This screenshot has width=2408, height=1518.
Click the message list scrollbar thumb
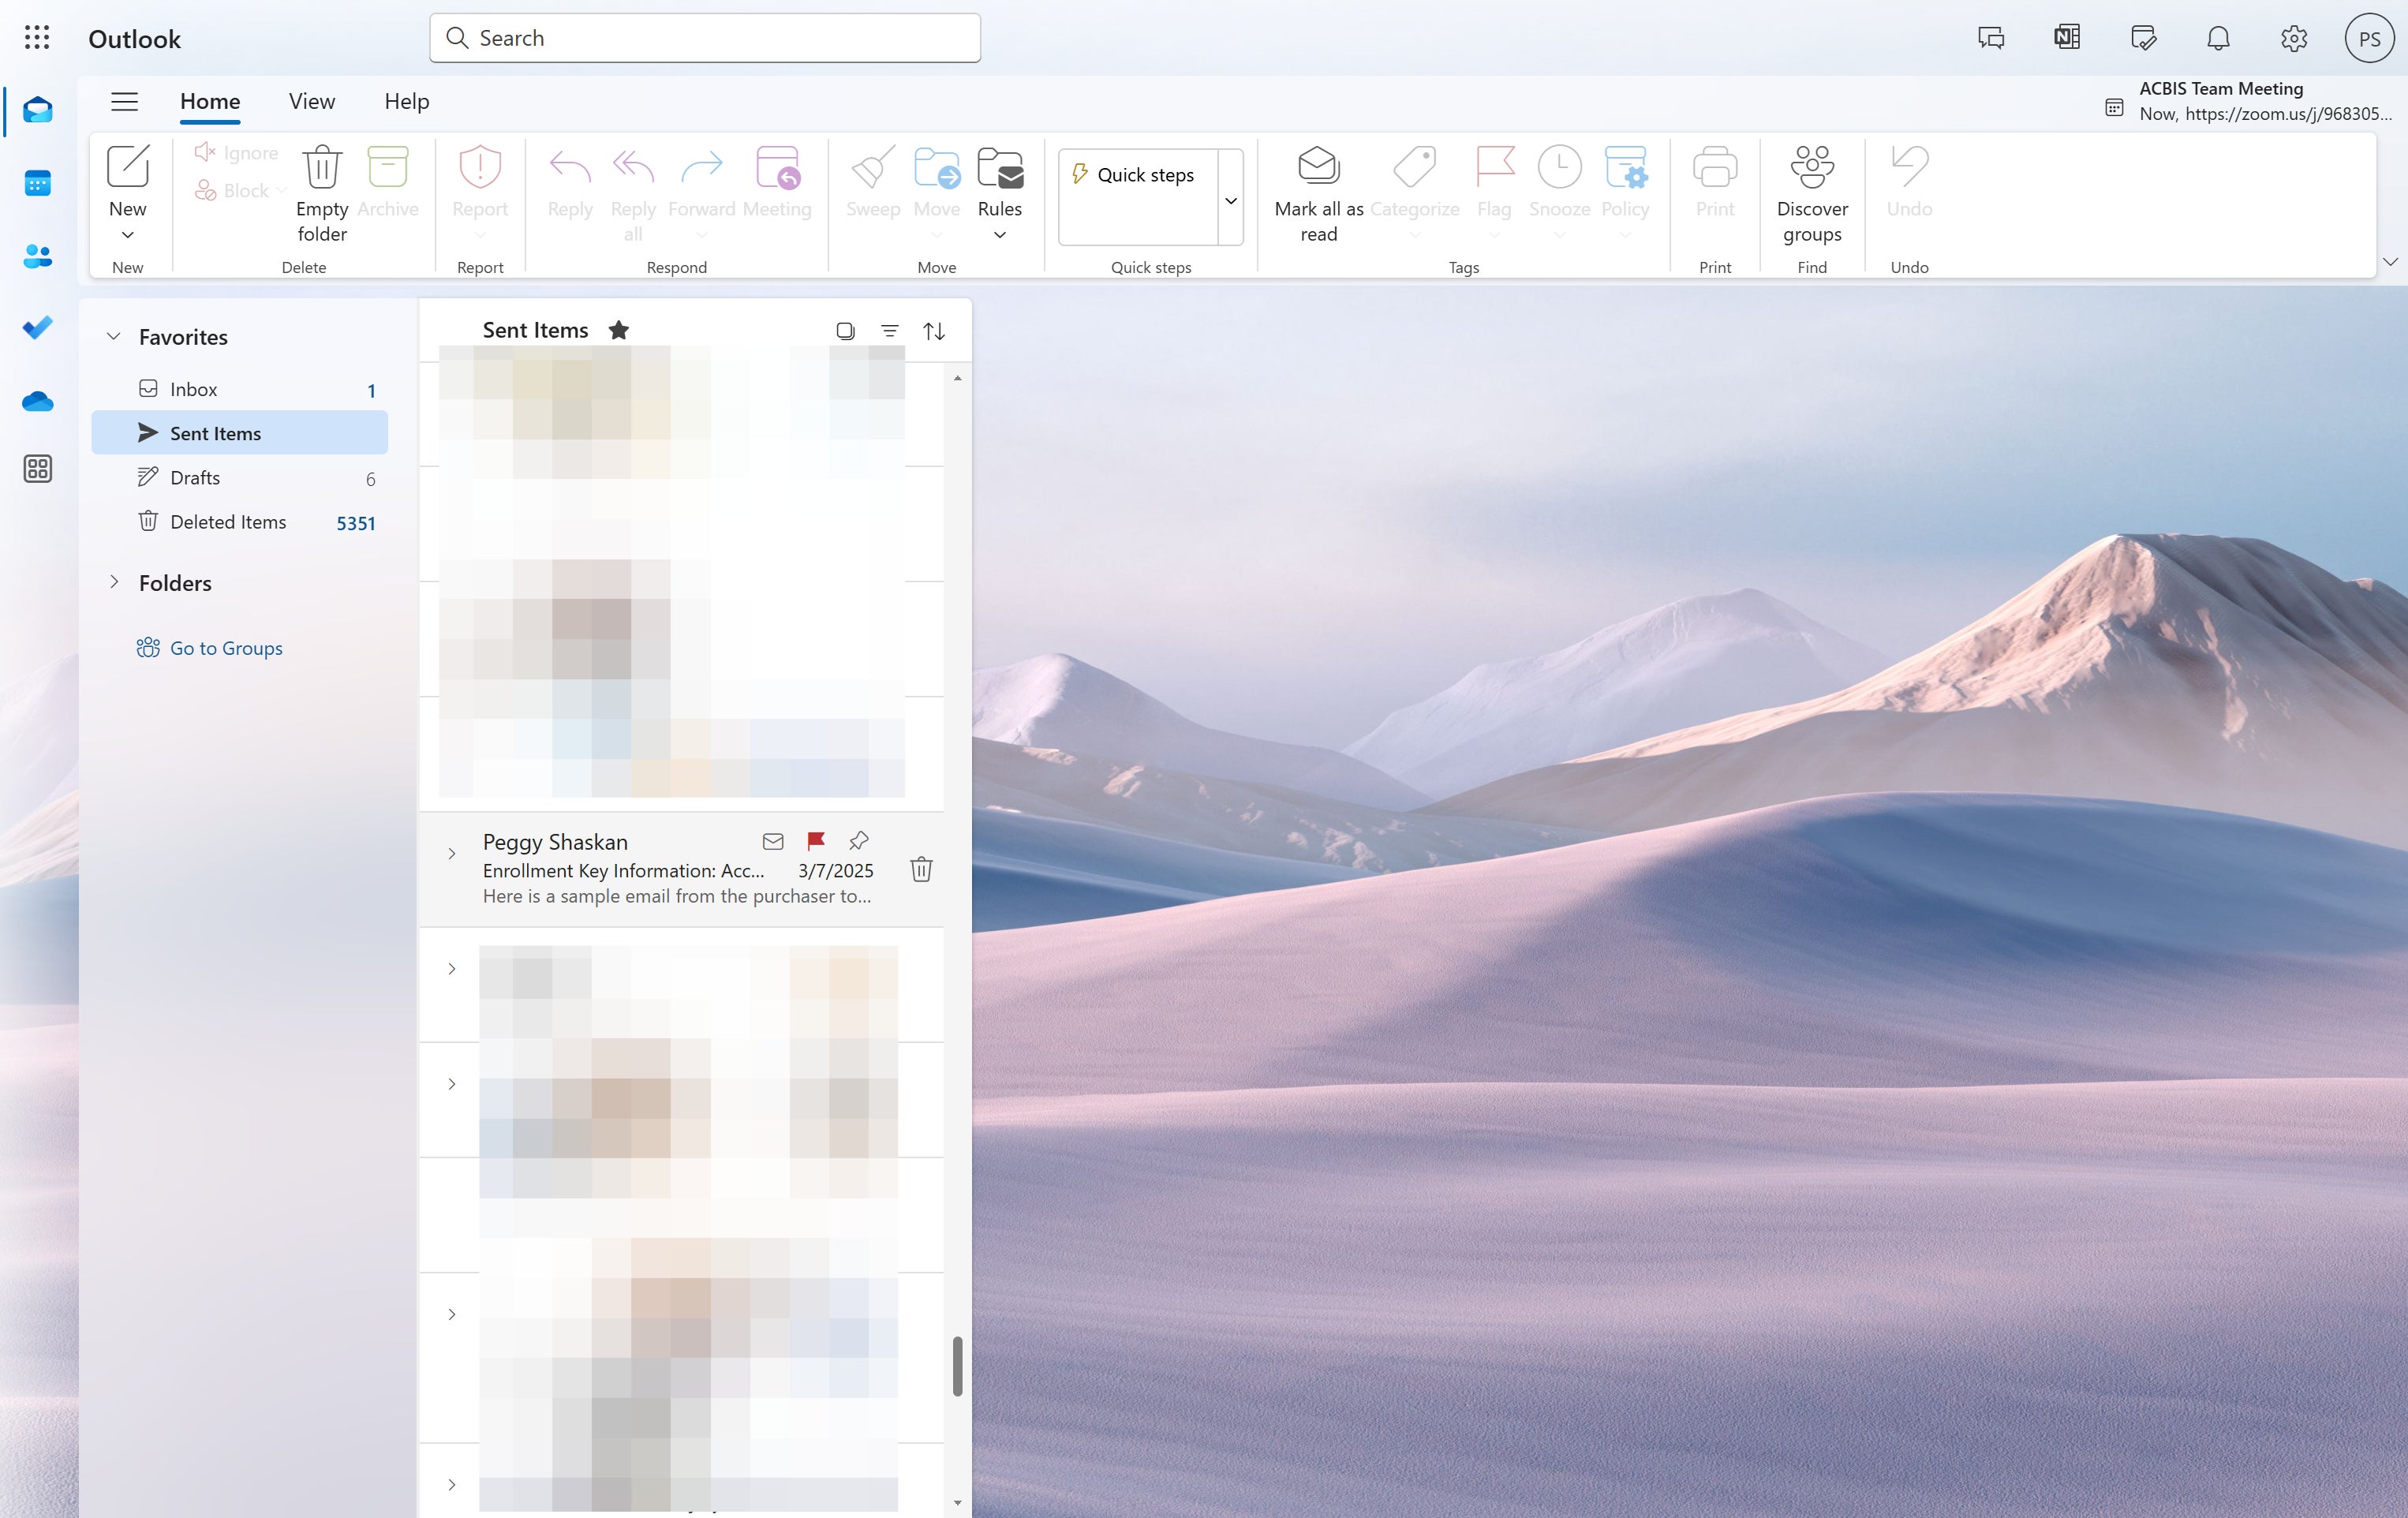[957, 1365]
